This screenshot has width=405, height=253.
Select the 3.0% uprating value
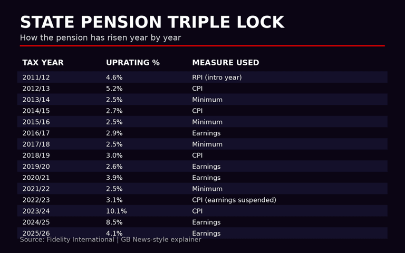[x=114, y=155]
